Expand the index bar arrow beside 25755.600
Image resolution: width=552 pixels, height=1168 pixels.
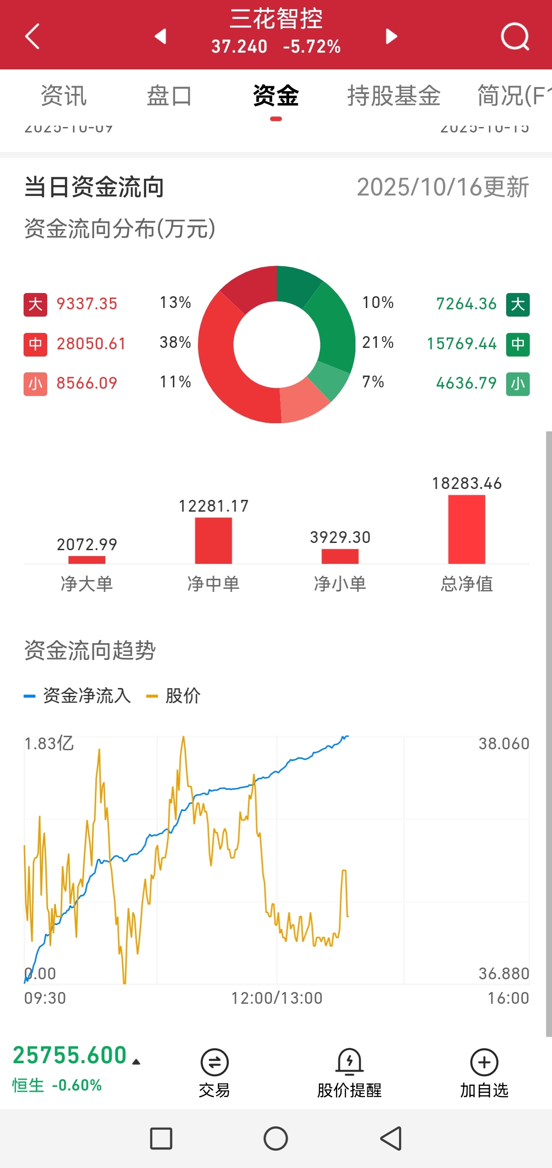tap(136, 1062)
